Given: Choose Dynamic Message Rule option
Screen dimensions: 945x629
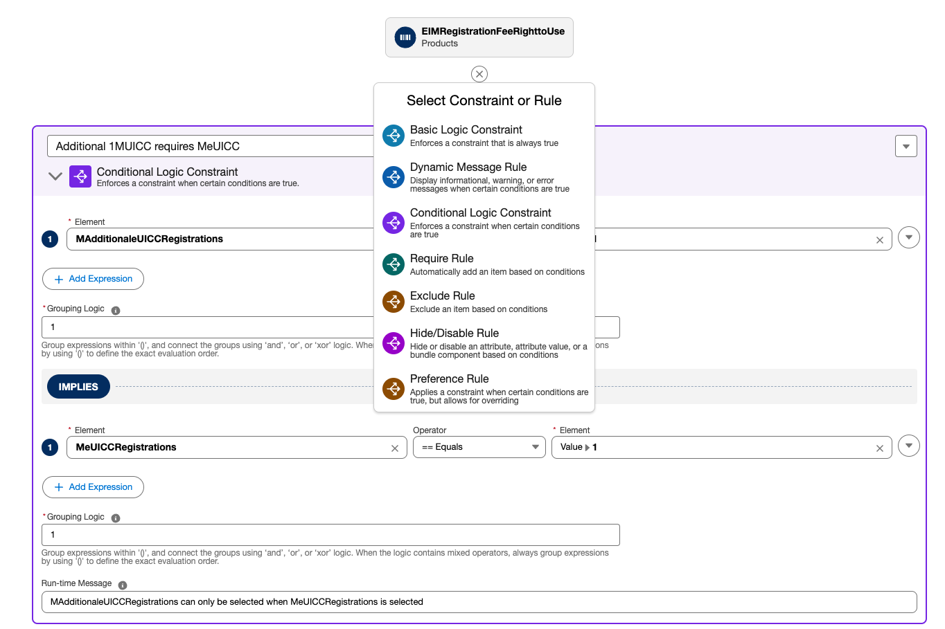Looking at the screenshot, I should (x=484, y=177).
